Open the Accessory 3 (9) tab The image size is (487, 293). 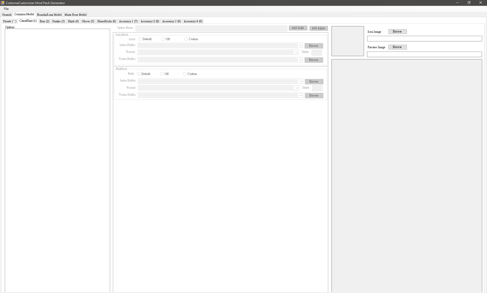click(x=171, y=21)
